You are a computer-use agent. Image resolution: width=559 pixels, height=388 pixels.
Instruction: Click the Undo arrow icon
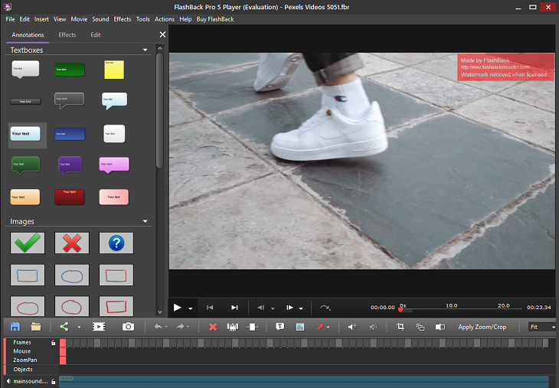[159, 327]
